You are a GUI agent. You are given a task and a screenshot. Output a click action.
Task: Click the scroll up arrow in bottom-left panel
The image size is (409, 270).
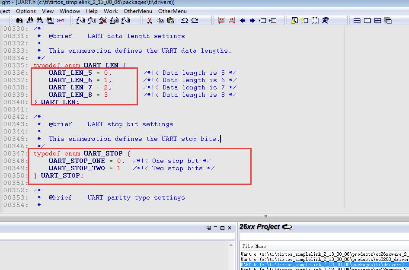tap(231, 245)
